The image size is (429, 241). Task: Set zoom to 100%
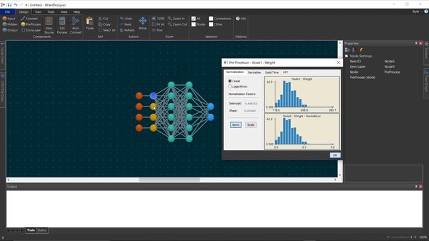click(158, 19)
